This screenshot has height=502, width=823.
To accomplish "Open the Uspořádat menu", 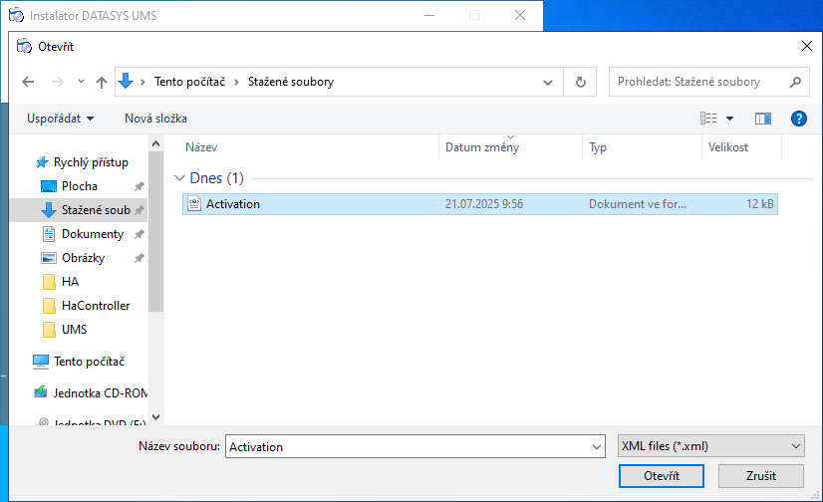I will (61, 119).
